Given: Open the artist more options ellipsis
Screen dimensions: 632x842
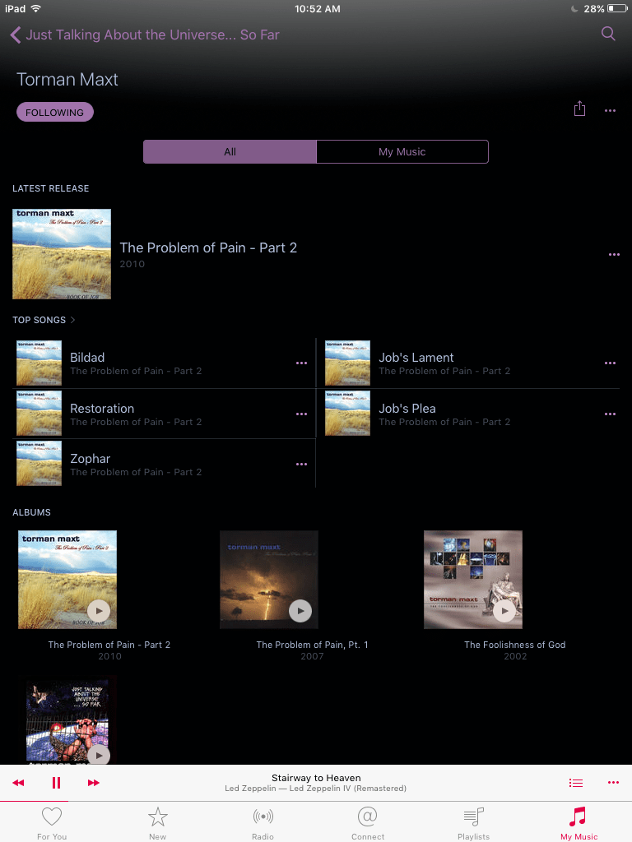Looking at the screenshot, I should click(x=610, y=111).
